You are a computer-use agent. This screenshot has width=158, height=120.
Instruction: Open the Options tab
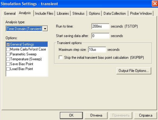tap(94, 13)
